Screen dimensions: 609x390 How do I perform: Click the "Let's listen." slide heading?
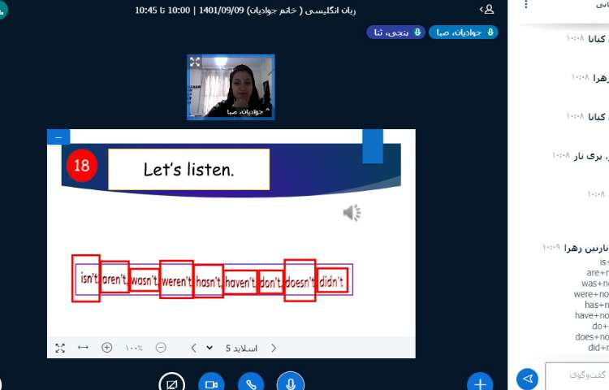188,169
